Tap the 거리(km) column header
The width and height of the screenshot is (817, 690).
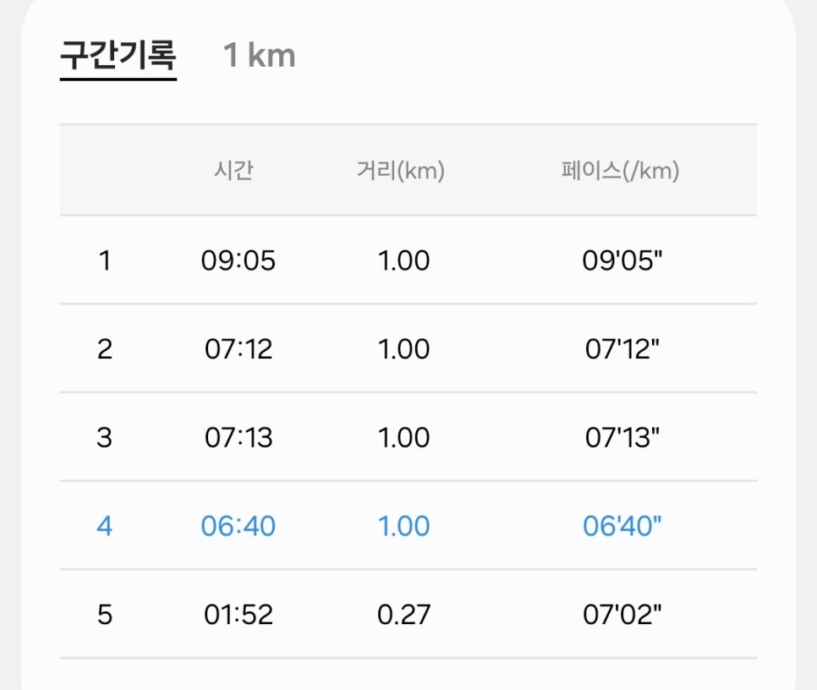click(x=400, y=170)
